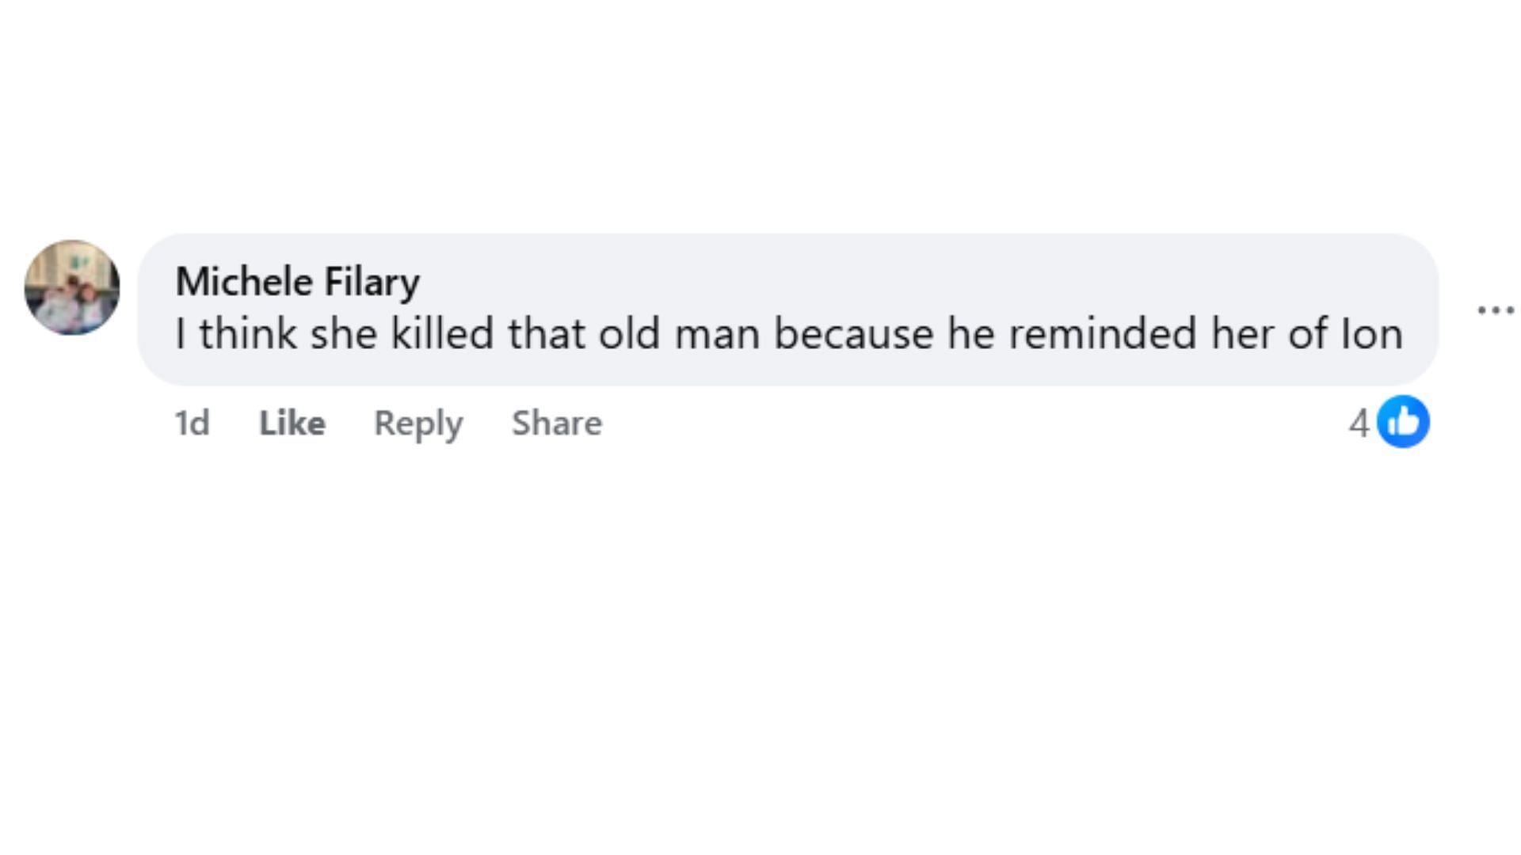Click the 1d timestamp link
Image resolution: width=1521 pixels, height=855 pixels.
coord(192,424)
